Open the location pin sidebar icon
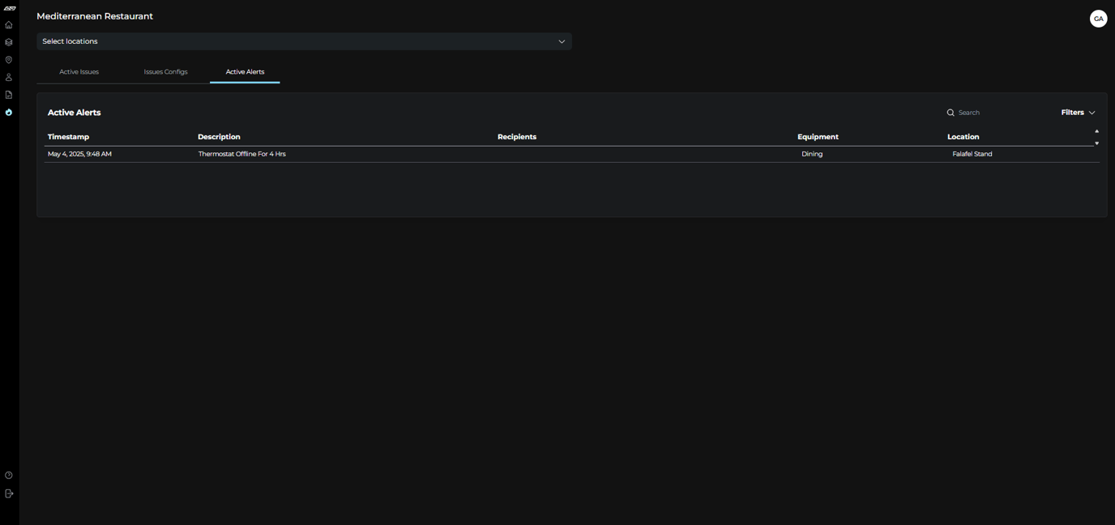 [x=9, y=60]
